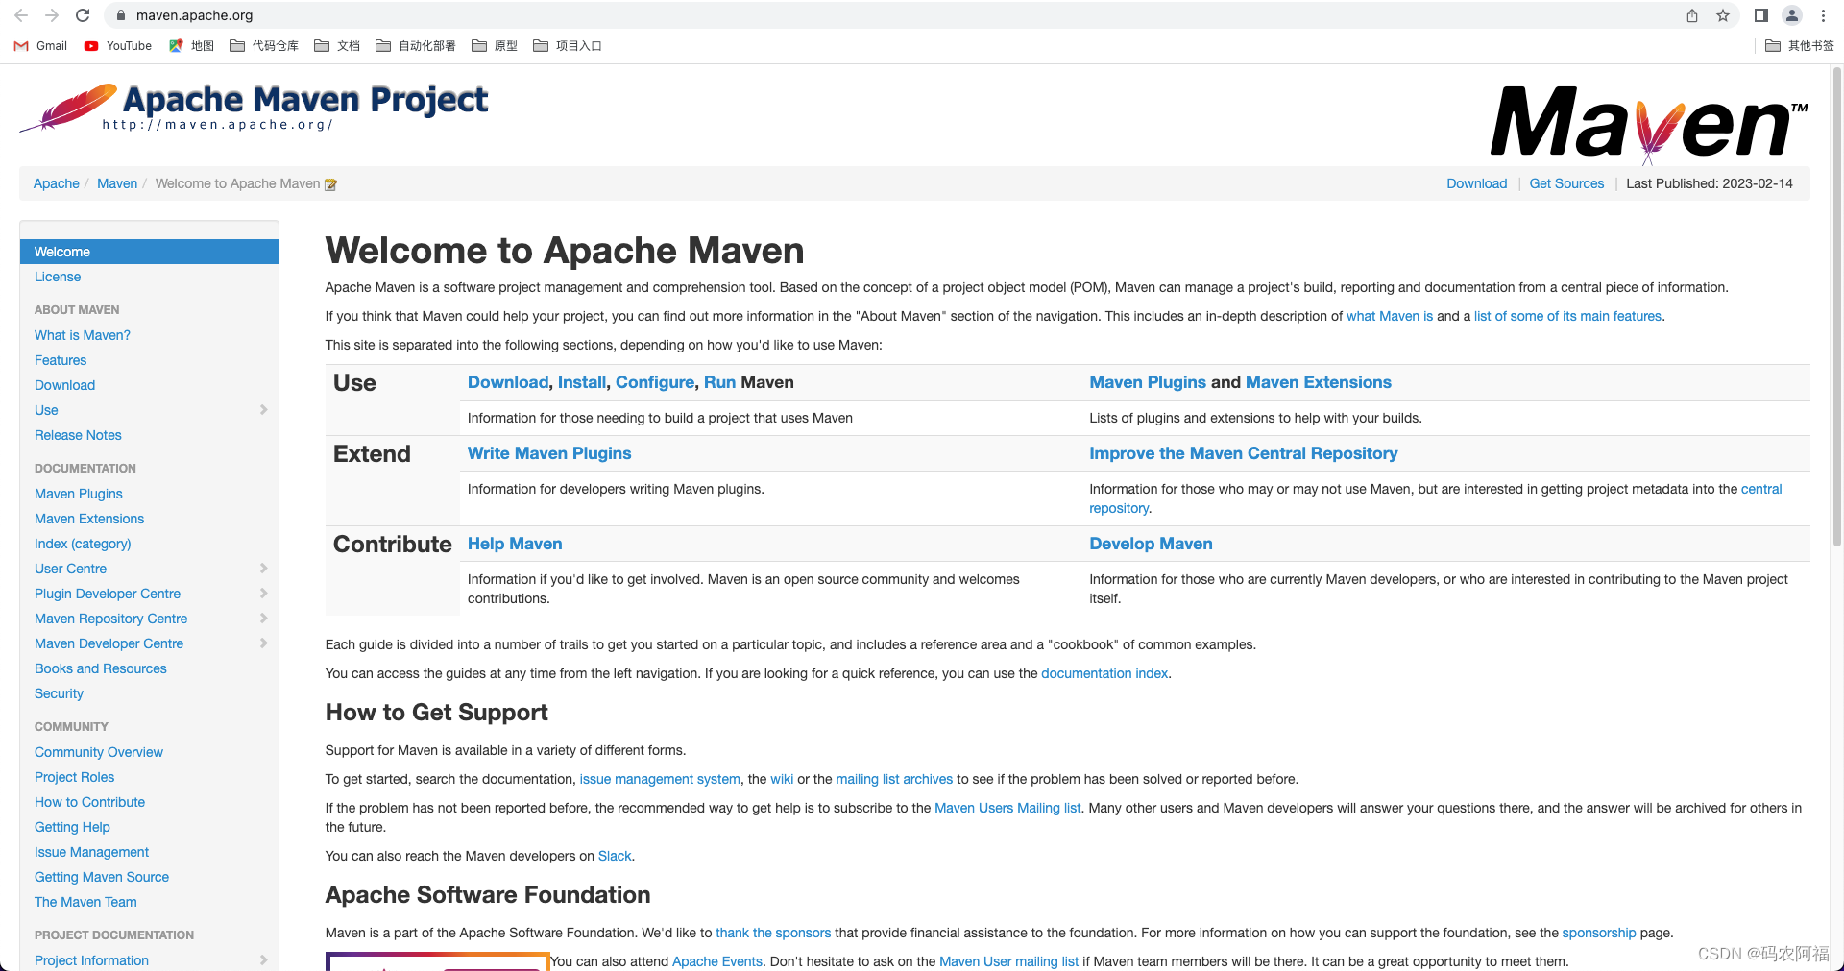This screenshot has height=971, width=1844.
Task: Expand the Maven Developer Centre arrow
Action: [x=263, y=643]
